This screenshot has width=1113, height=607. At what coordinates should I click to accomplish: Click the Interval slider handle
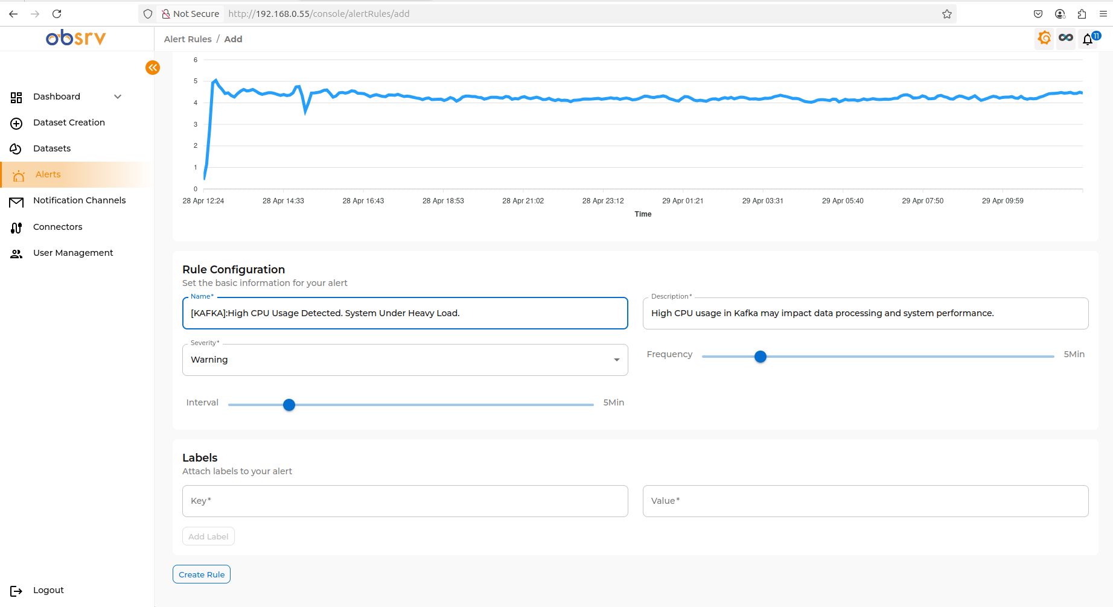(x=289, y=405)
